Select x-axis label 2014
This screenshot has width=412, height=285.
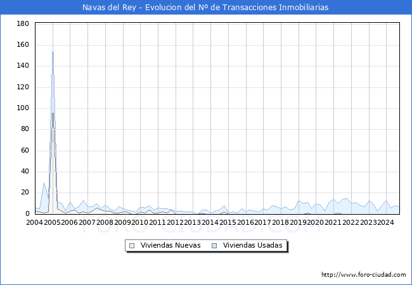click(210, 222)
